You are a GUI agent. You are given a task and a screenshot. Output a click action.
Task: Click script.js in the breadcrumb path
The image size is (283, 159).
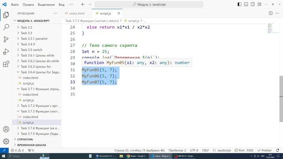point(134,21)
